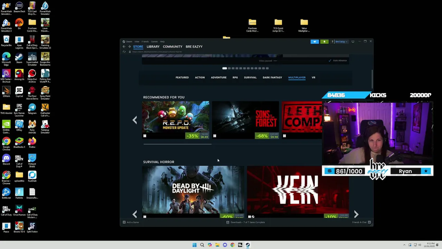Select the Value Multiplier desktop folder
This screenshot has height=249, width=442.
coord(304,25)
